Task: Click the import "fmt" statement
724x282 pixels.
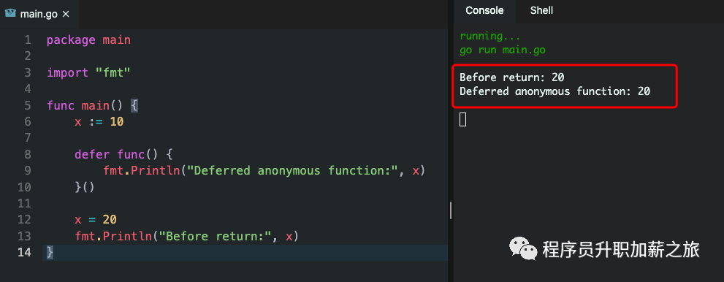Action: pos(88,73)
